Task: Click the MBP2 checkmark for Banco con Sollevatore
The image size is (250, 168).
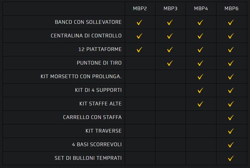Action: 140,22
